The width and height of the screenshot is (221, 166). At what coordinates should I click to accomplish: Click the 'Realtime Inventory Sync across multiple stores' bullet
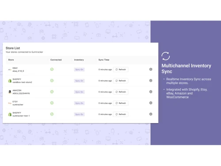pos(189,81)
